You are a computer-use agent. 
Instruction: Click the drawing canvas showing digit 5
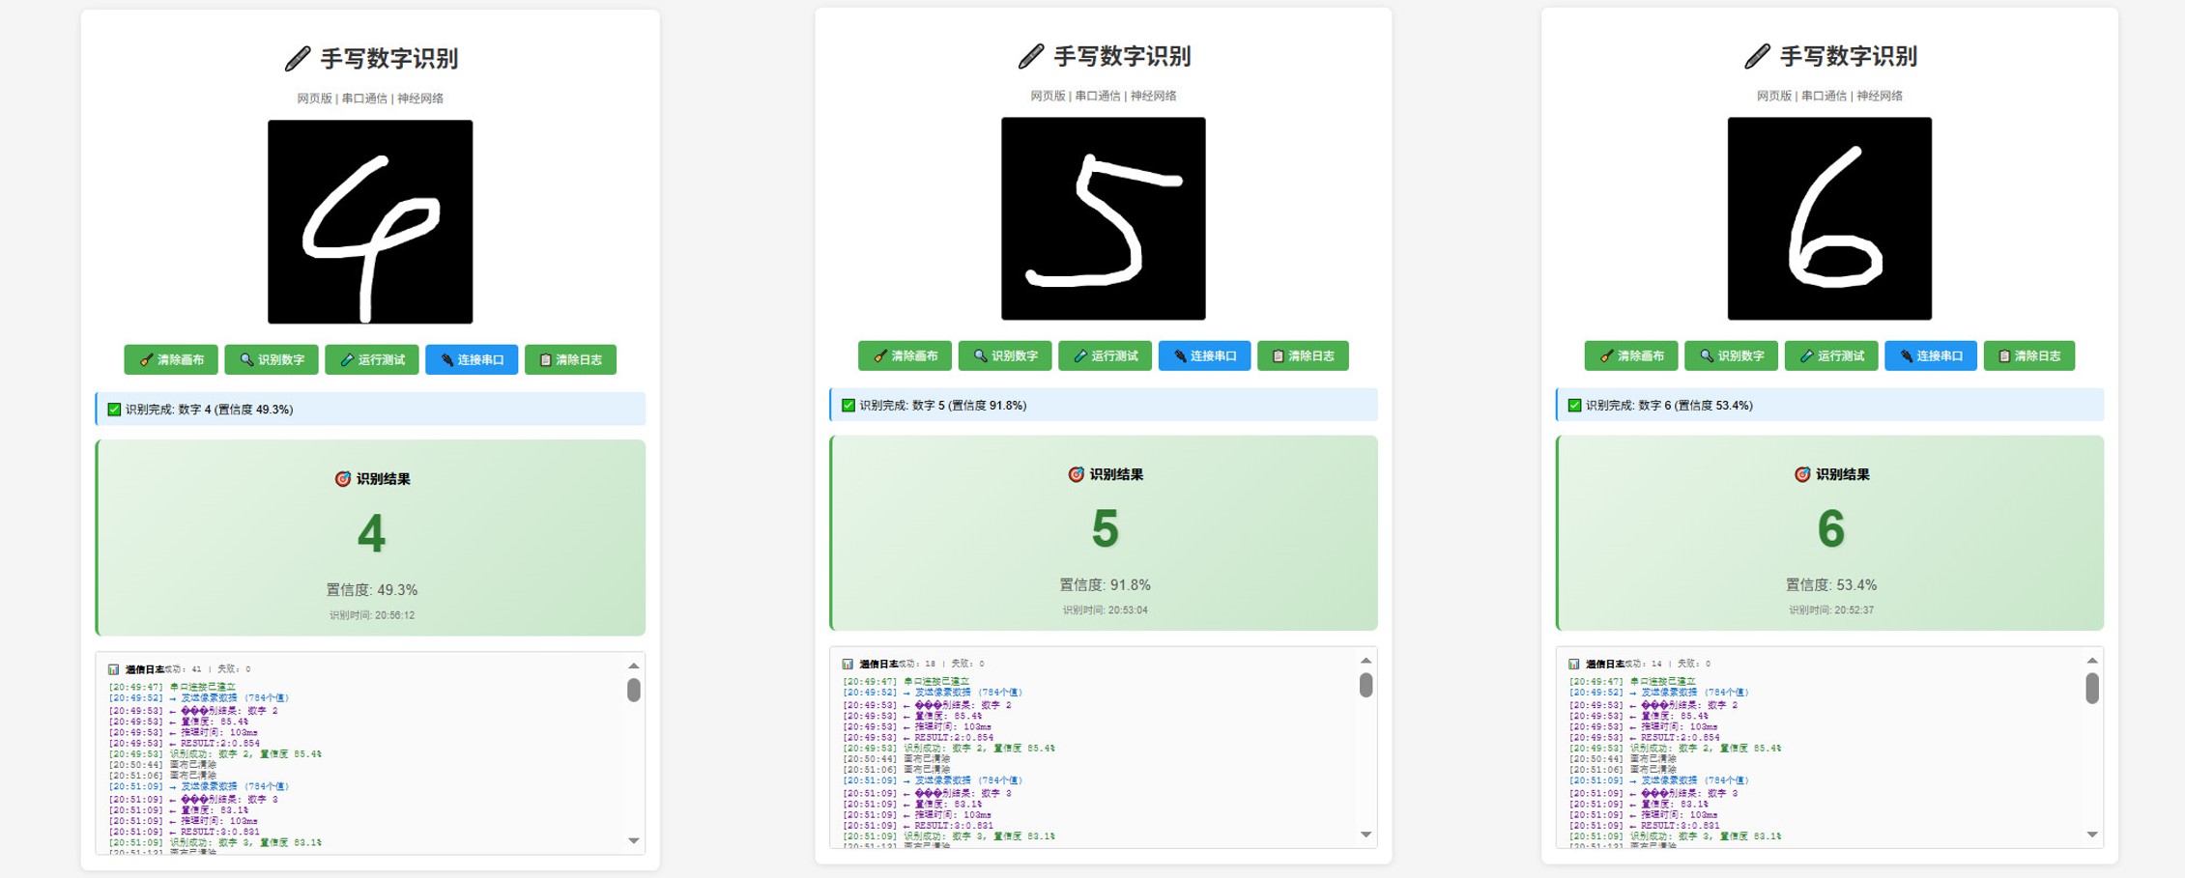coord(1103,220)
